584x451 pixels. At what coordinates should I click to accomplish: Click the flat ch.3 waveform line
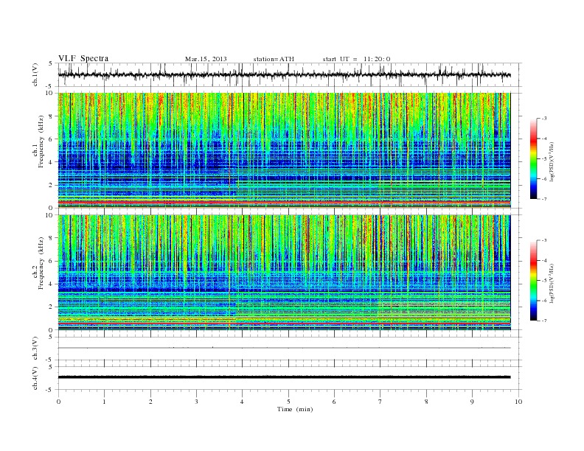284,348
